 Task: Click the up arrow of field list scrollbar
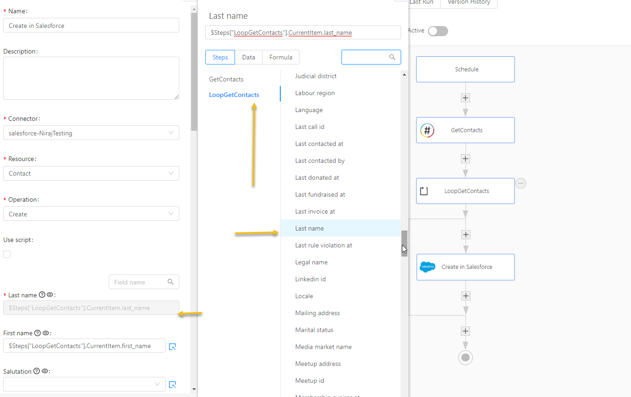coord(404,74)
